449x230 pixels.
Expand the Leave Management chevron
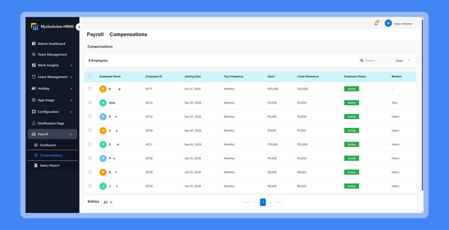(x=71, y=77)
